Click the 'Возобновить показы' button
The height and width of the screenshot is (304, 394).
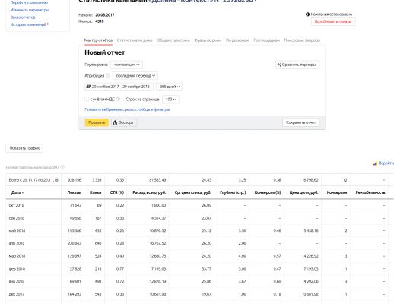[333, 21]
